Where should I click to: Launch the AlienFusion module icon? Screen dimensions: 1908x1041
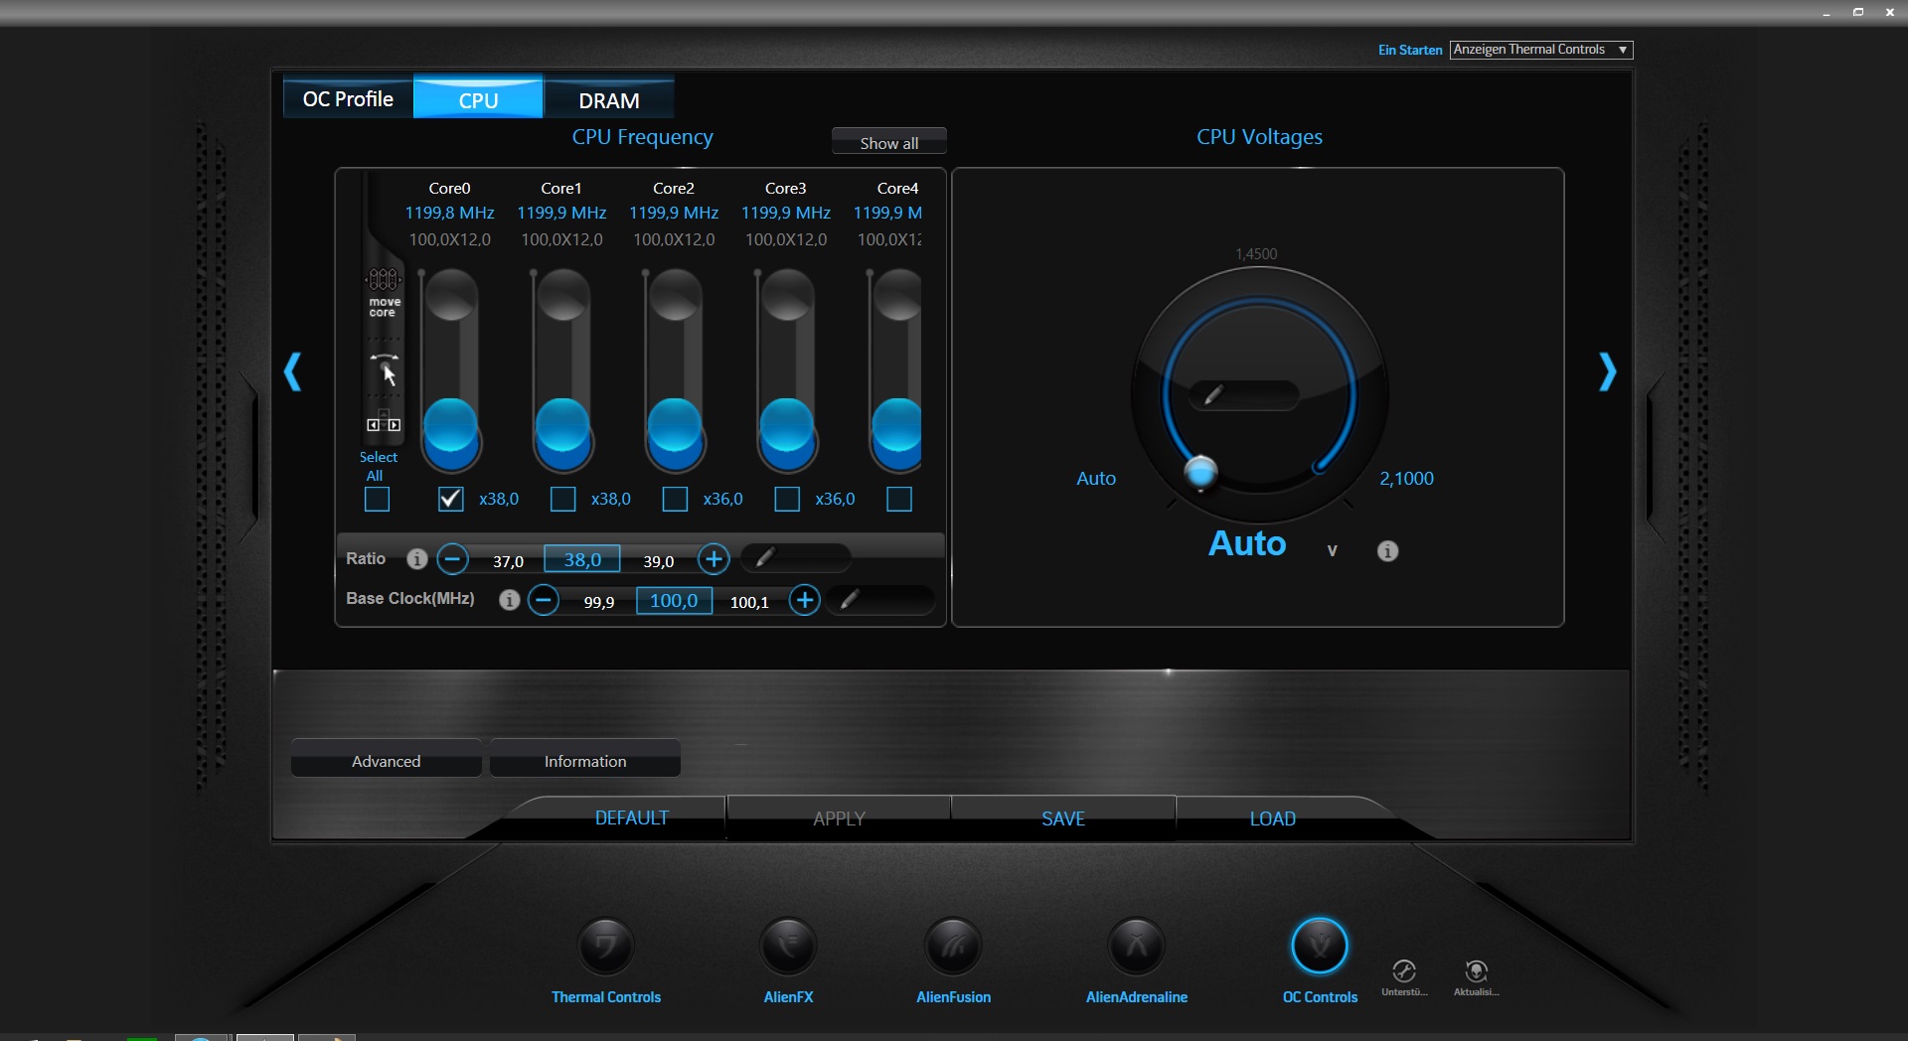coord(953,946)
